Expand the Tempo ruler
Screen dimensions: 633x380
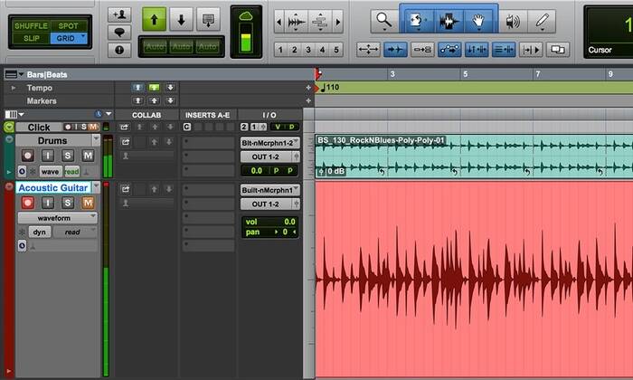pyautogui.click(x=9, y=88)
